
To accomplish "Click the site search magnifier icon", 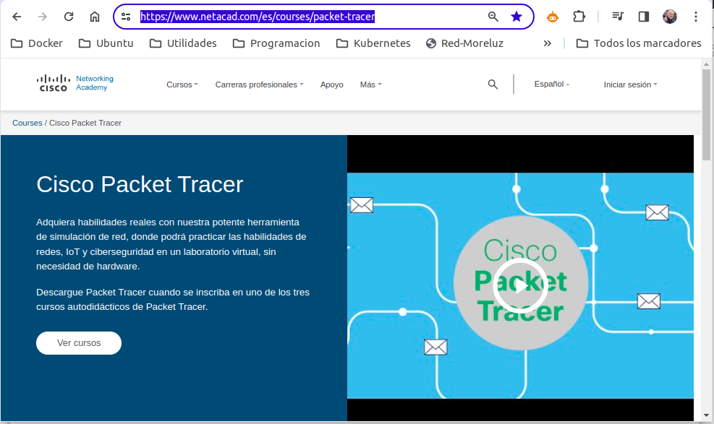I will (493, 85).
